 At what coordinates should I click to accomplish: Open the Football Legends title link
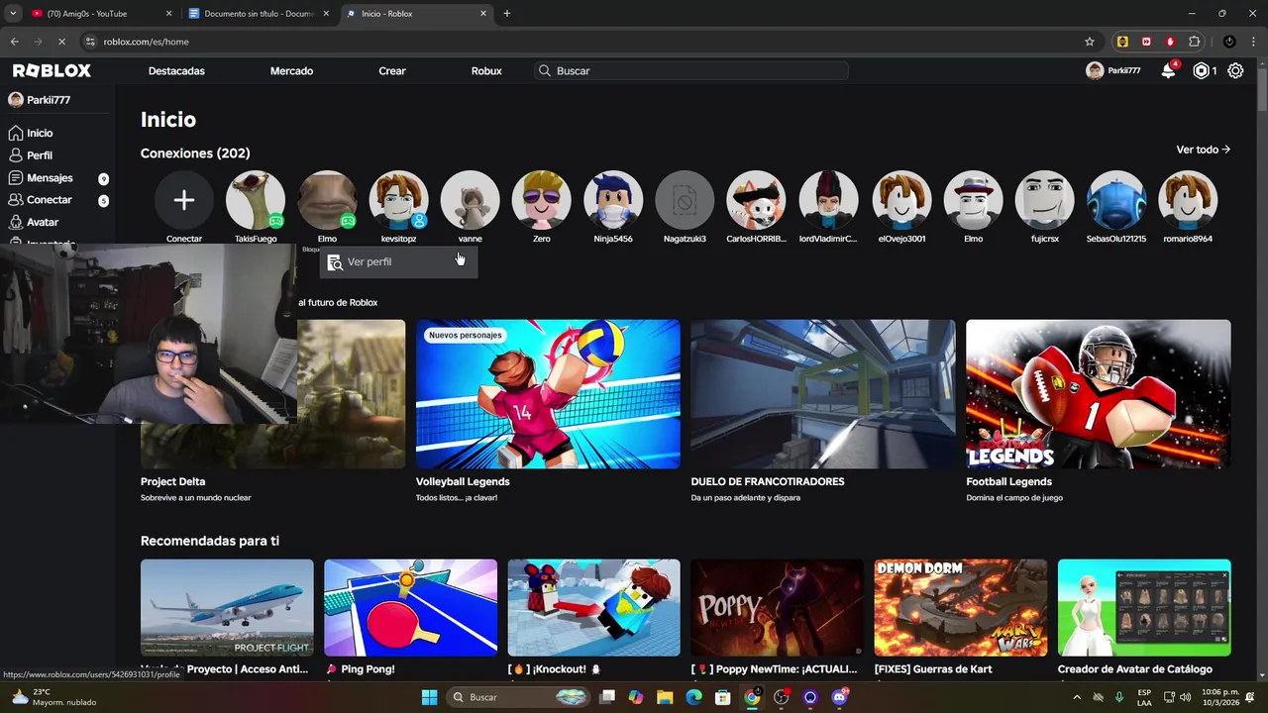click(1008, 481)
